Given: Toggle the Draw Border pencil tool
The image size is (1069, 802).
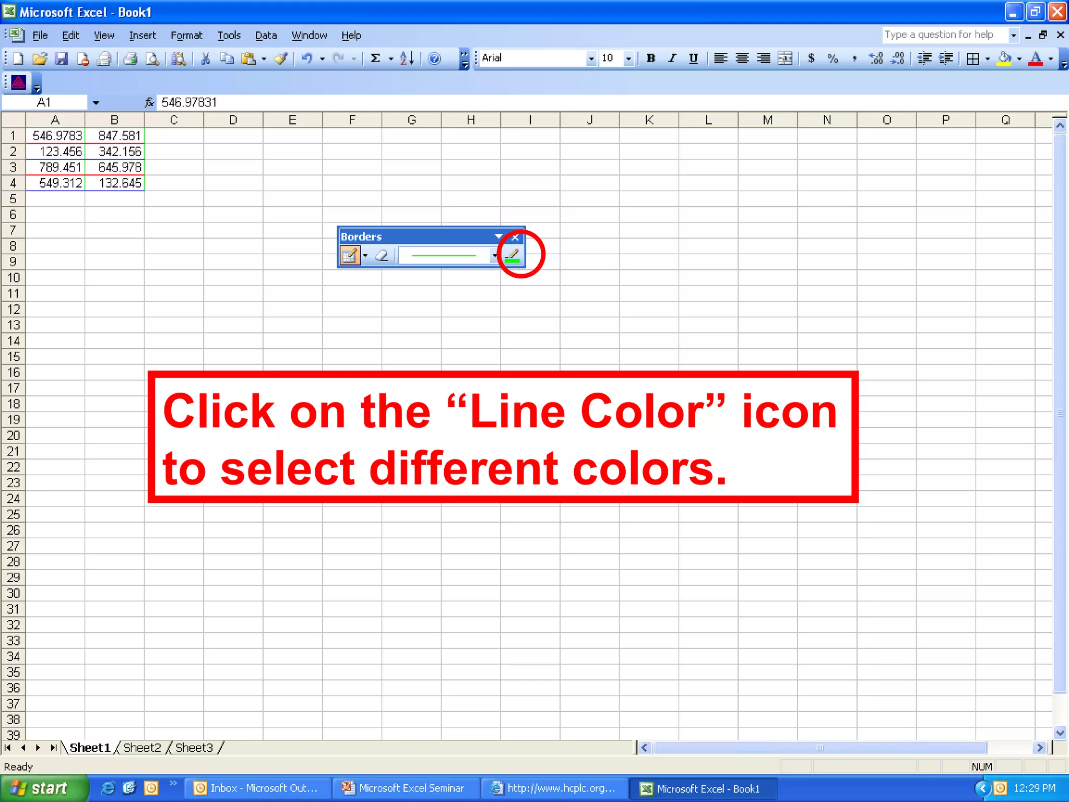Looking at the screenshot, I should coord(349,256).
